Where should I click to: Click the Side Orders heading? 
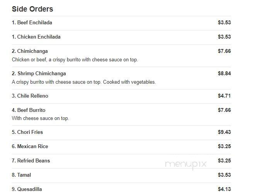pos(32,9)
